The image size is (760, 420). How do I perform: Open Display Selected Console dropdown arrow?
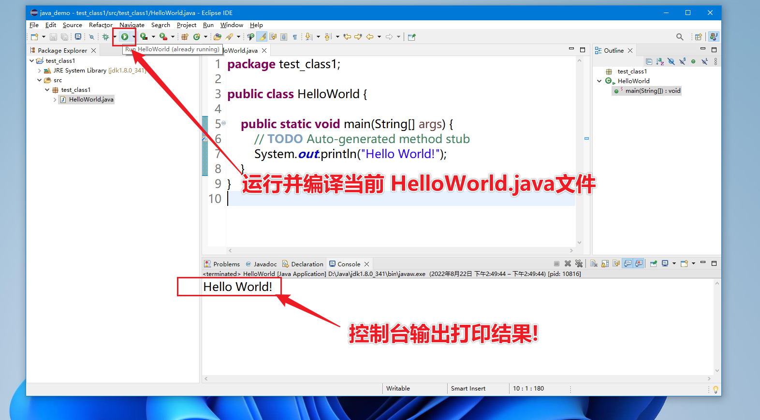[x=674, y=263]
